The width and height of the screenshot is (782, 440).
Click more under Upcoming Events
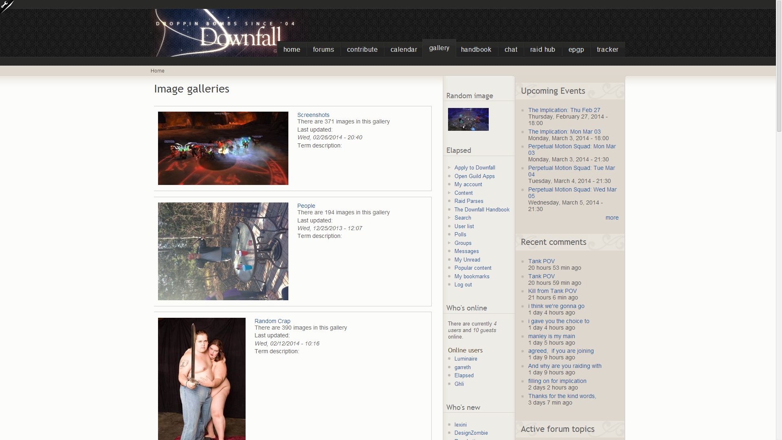pos(611,218)
